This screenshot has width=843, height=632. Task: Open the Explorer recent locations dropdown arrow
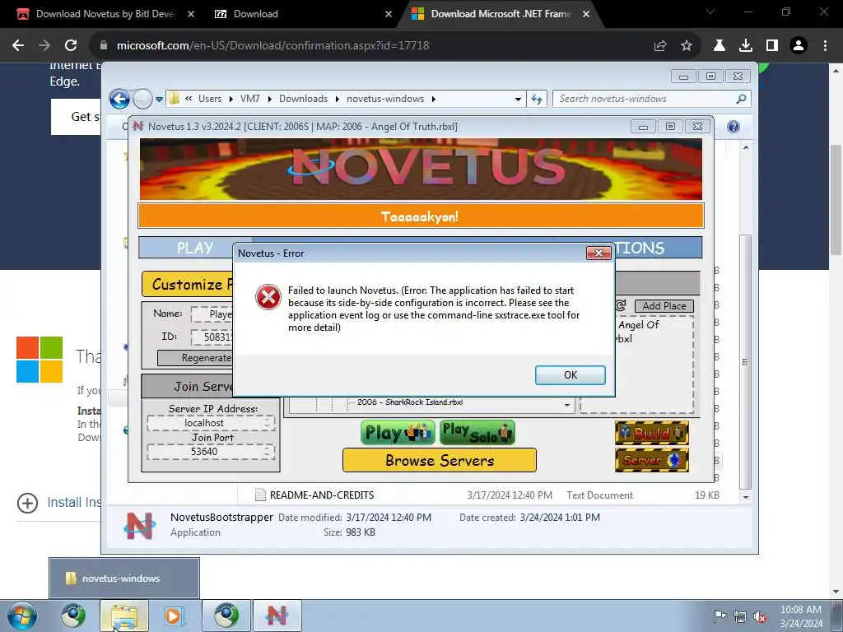159,100
